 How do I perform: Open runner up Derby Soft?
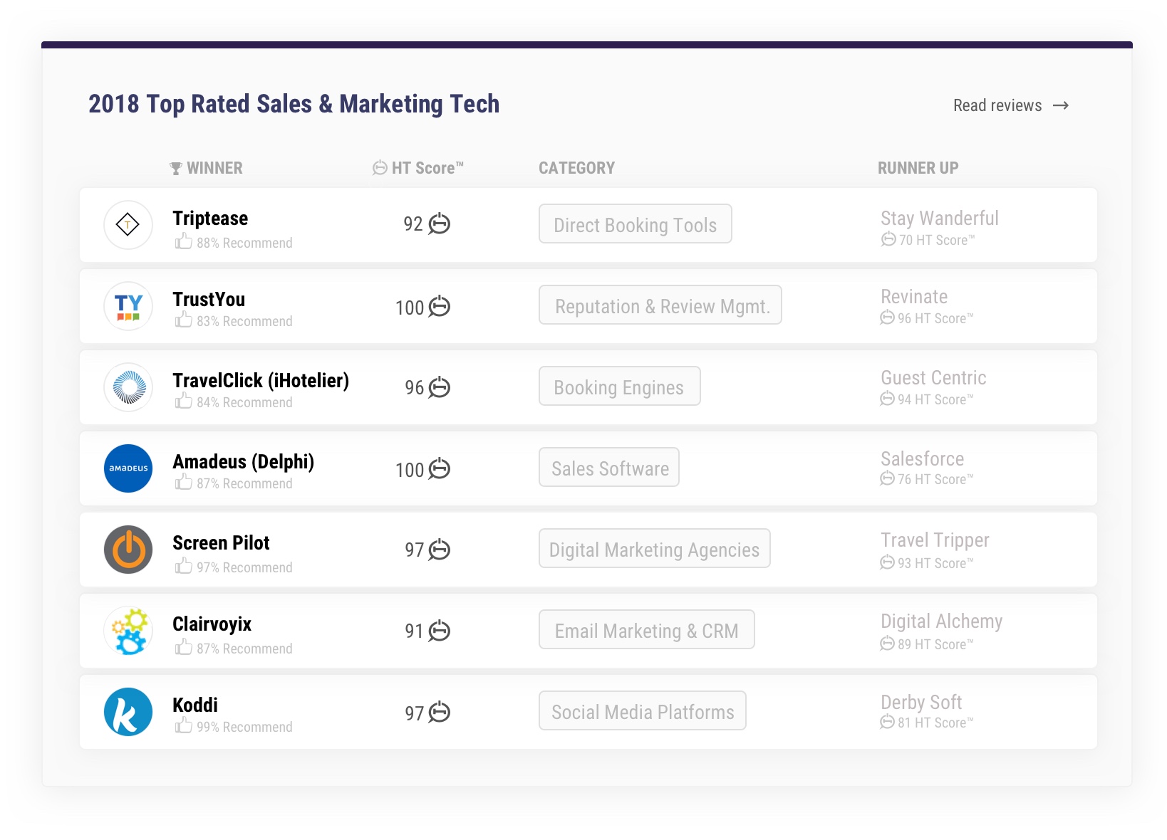click(921, 703)
